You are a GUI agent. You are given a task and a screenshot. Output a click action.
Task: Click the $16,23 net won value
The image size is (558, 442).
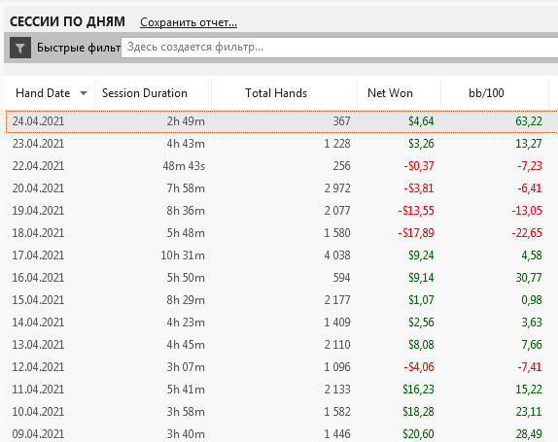point(418,390)
